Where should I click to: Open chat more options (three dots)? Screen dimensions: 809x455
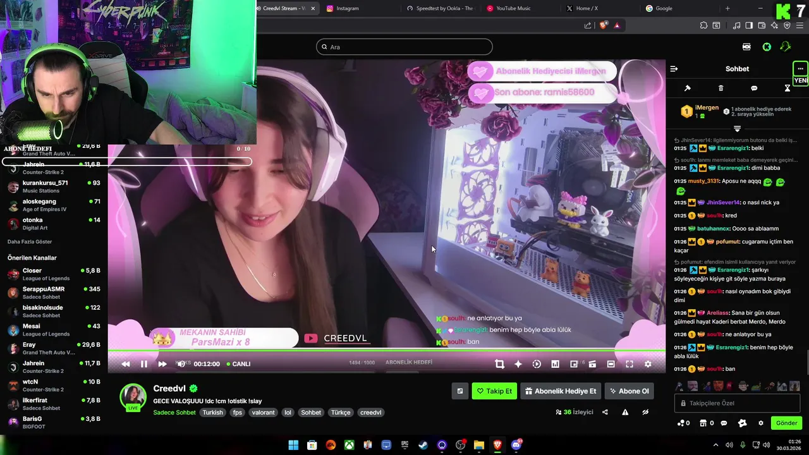800,69
